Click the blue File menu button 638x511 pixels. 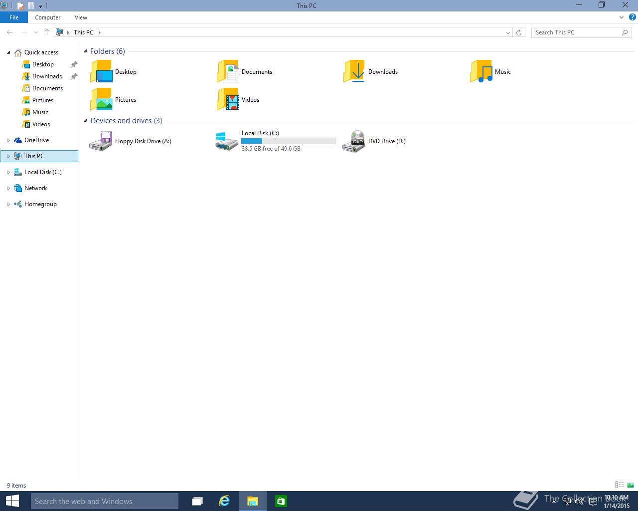coord(14,17)
